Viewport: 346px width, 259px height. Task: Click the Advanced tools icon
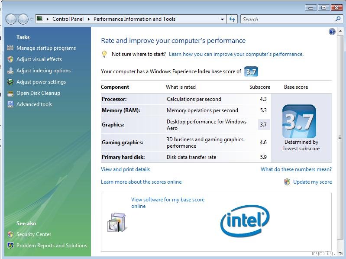coord(10,104)
